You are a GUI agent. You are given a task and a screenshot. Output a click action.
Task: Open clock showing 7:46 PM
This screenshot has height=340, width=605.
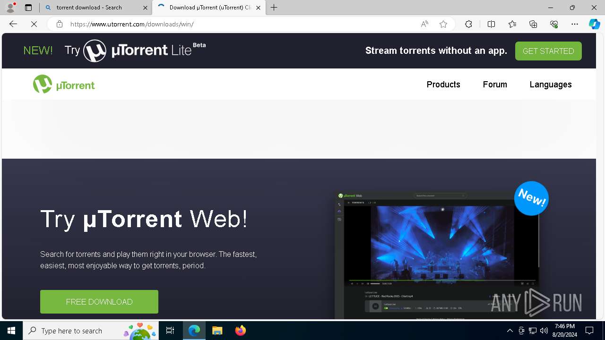[565, 331]
